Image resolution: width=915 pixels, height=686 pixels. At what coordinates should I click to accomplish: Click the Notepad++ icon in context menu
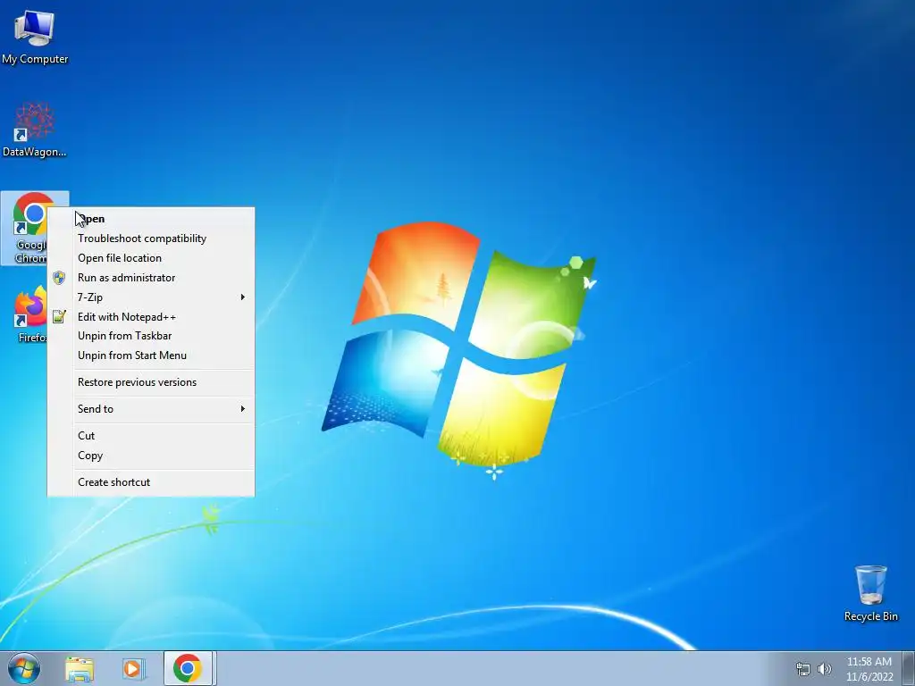click(59, 317)
